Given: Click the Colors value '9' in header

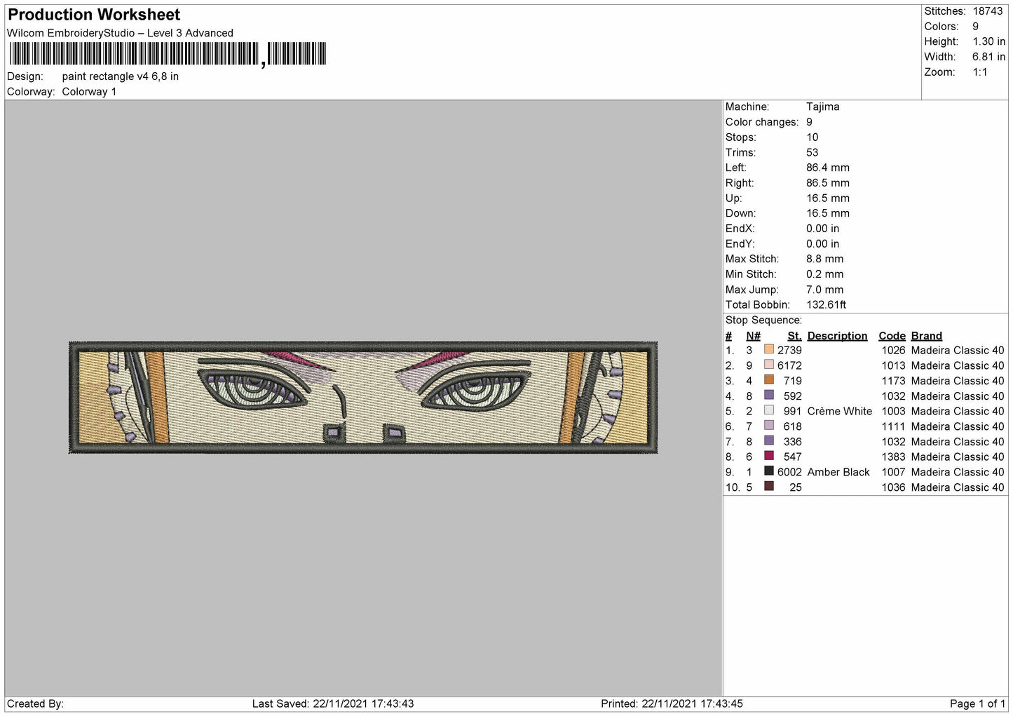Looking at the screenshot, I should [x=975, y=27].
